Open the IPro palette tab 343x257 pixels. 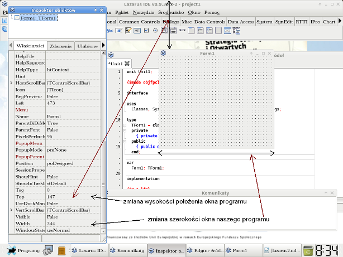coord(315,22)
